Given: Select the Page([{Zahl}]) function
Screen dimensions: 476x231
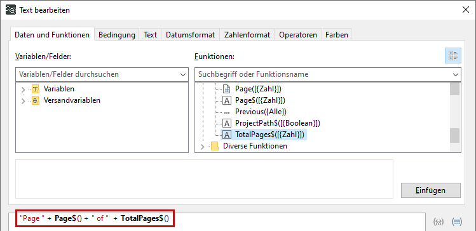Looking at the screenshot, I should click(259, 89).
